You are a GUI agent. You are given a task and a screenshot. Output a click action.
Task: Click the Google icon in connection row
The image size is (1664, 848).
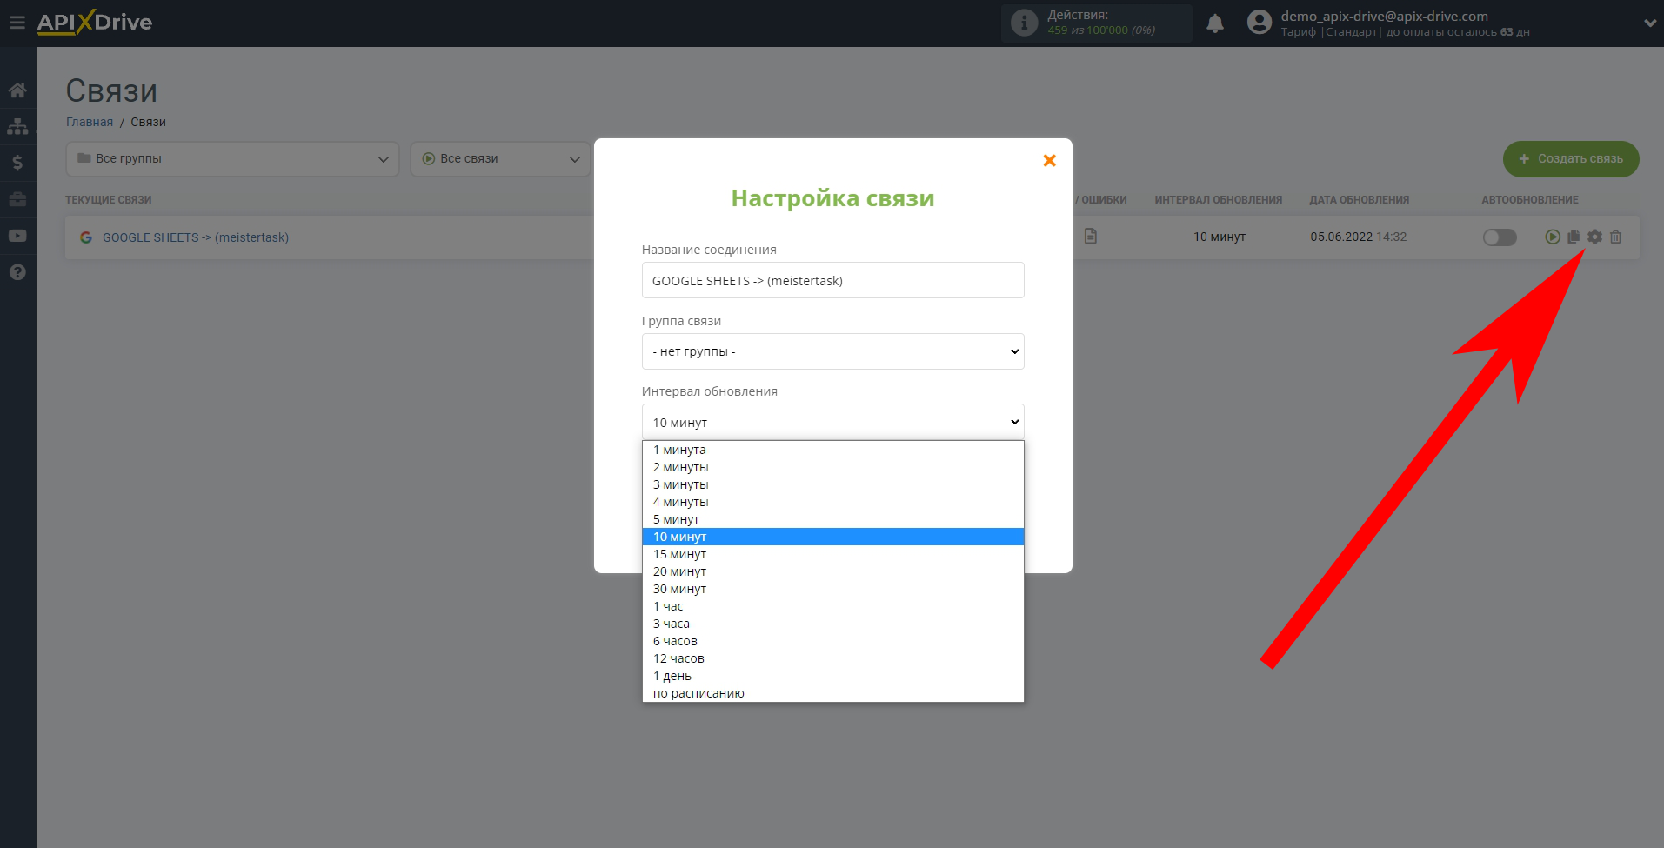(x=86, y=237)
